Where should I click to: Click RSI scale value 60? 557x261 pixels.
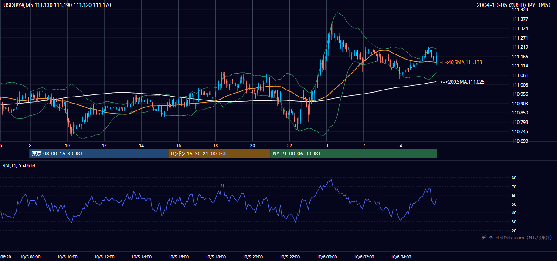[x=514, y=195]
